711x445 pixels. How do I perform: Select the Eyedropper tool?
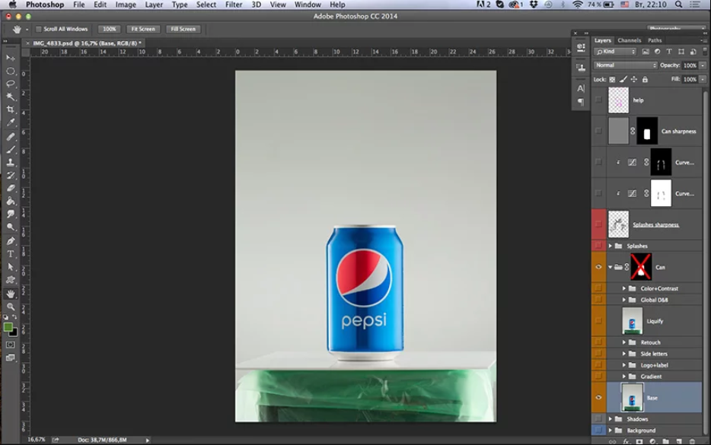point(11,122)
